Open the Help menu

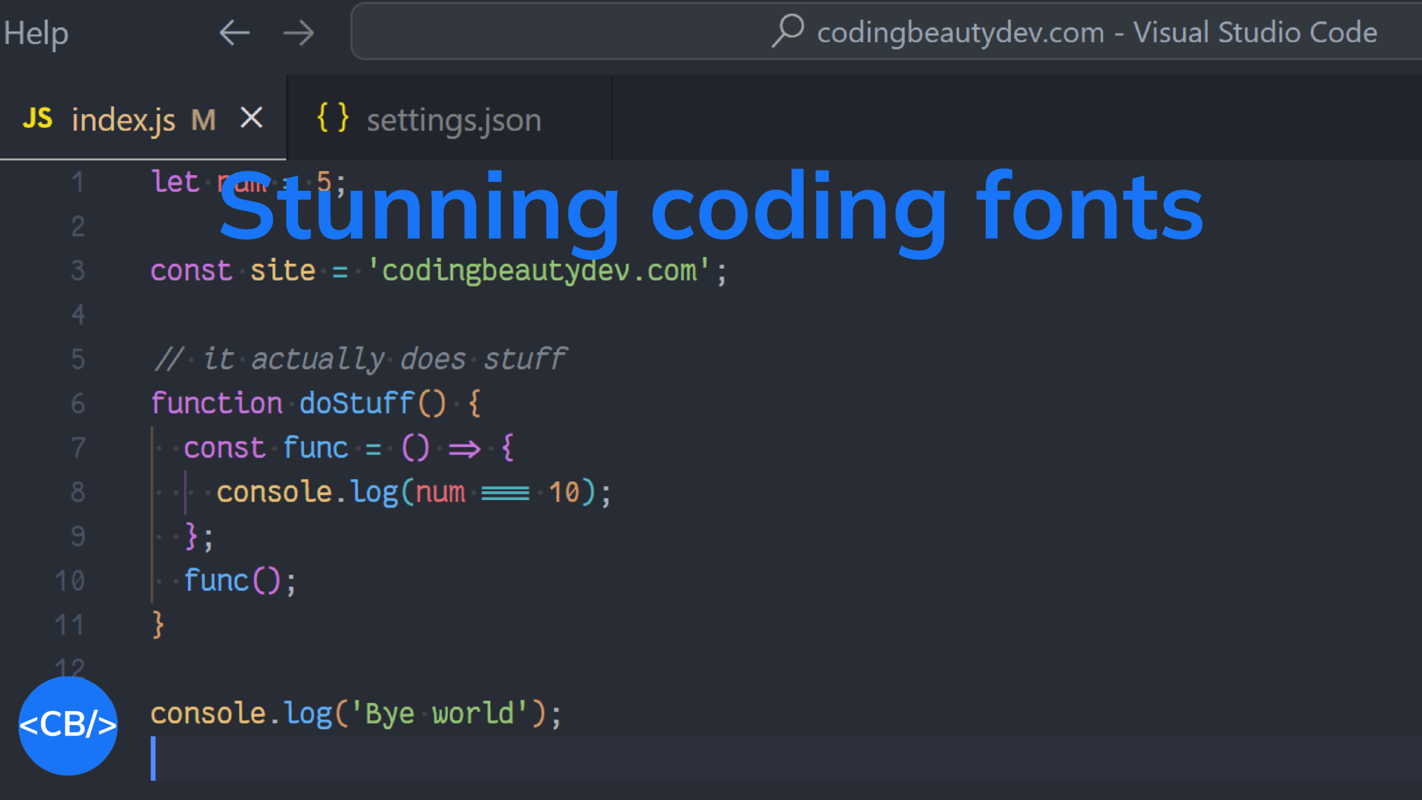pyautogui.click(x=35, y=33)
